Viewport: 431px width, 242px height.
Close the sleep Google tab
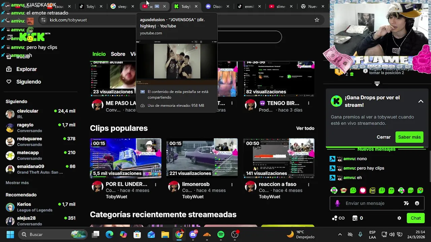[133, 6]
